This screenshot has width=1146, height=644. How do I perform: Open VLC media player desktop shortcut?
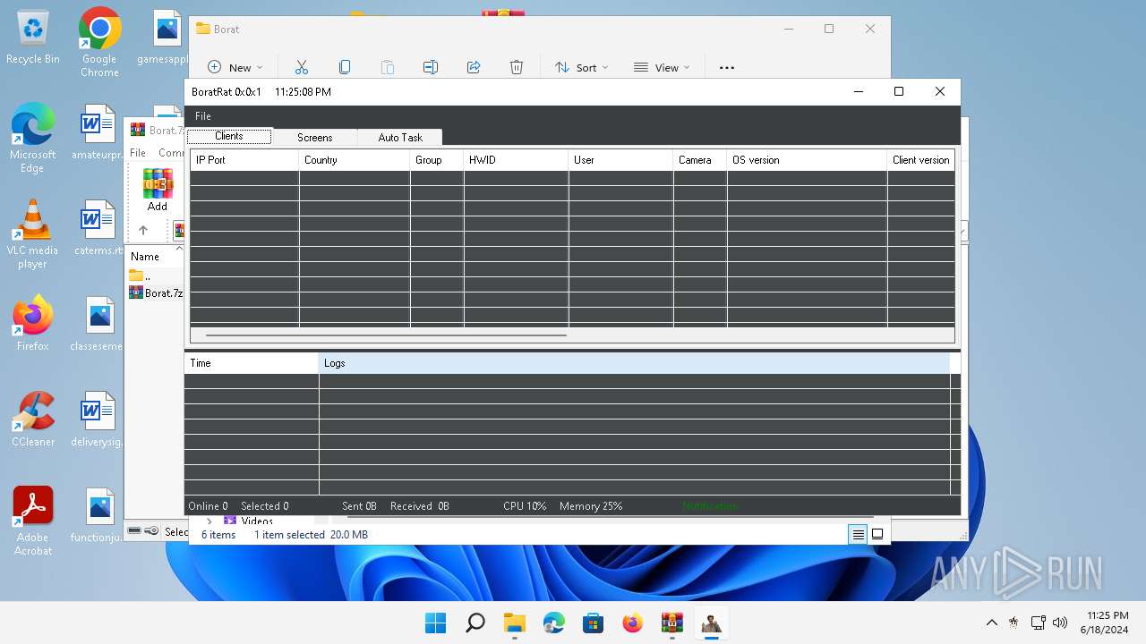click(33, 234)
